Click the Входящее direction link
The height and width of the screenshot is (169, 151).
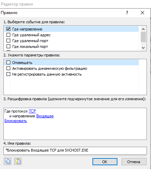pyautogui.click(x=45, y=116)
